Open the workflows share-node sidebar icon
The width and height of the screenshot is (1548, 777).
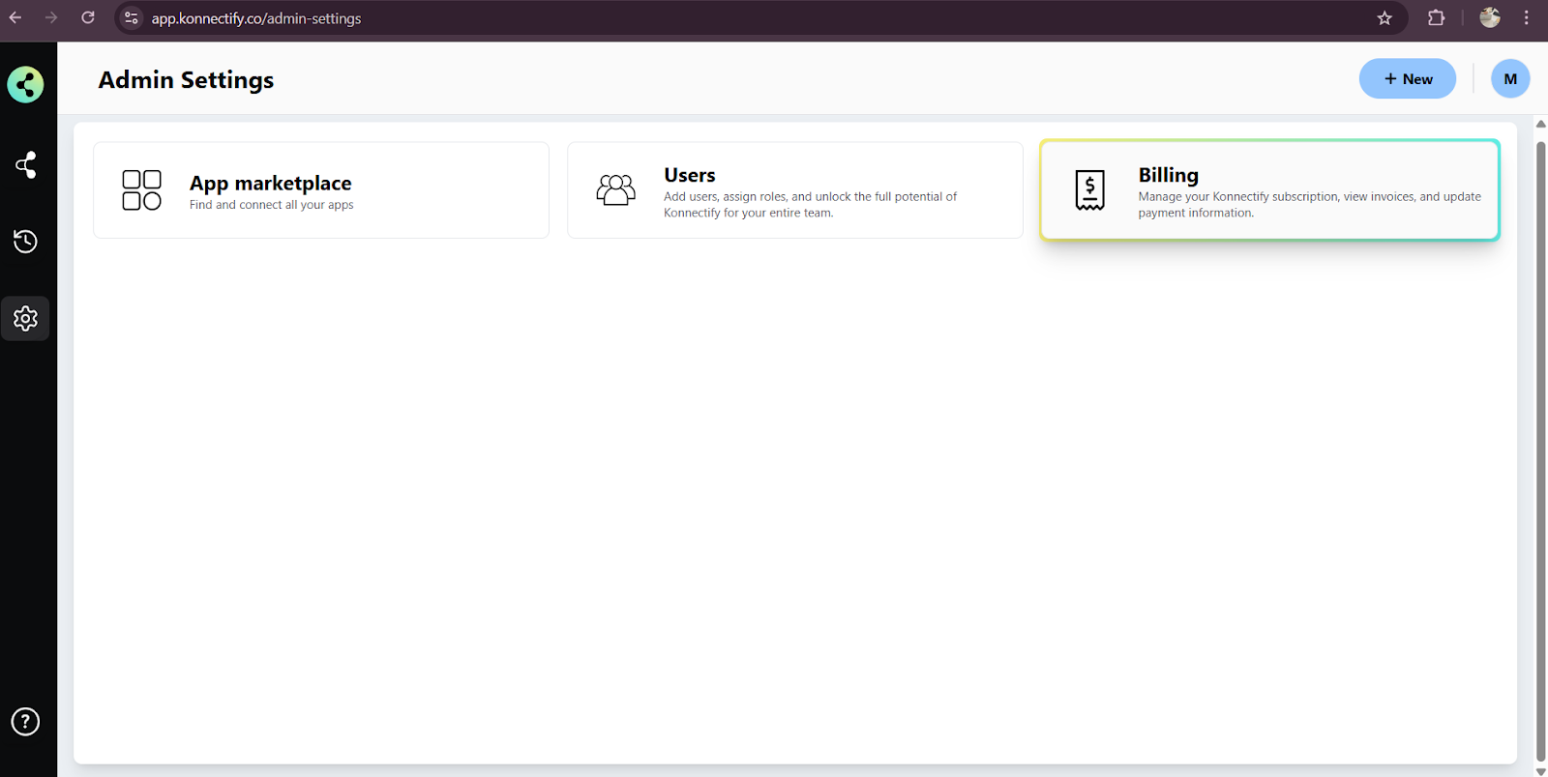(26, 165)
